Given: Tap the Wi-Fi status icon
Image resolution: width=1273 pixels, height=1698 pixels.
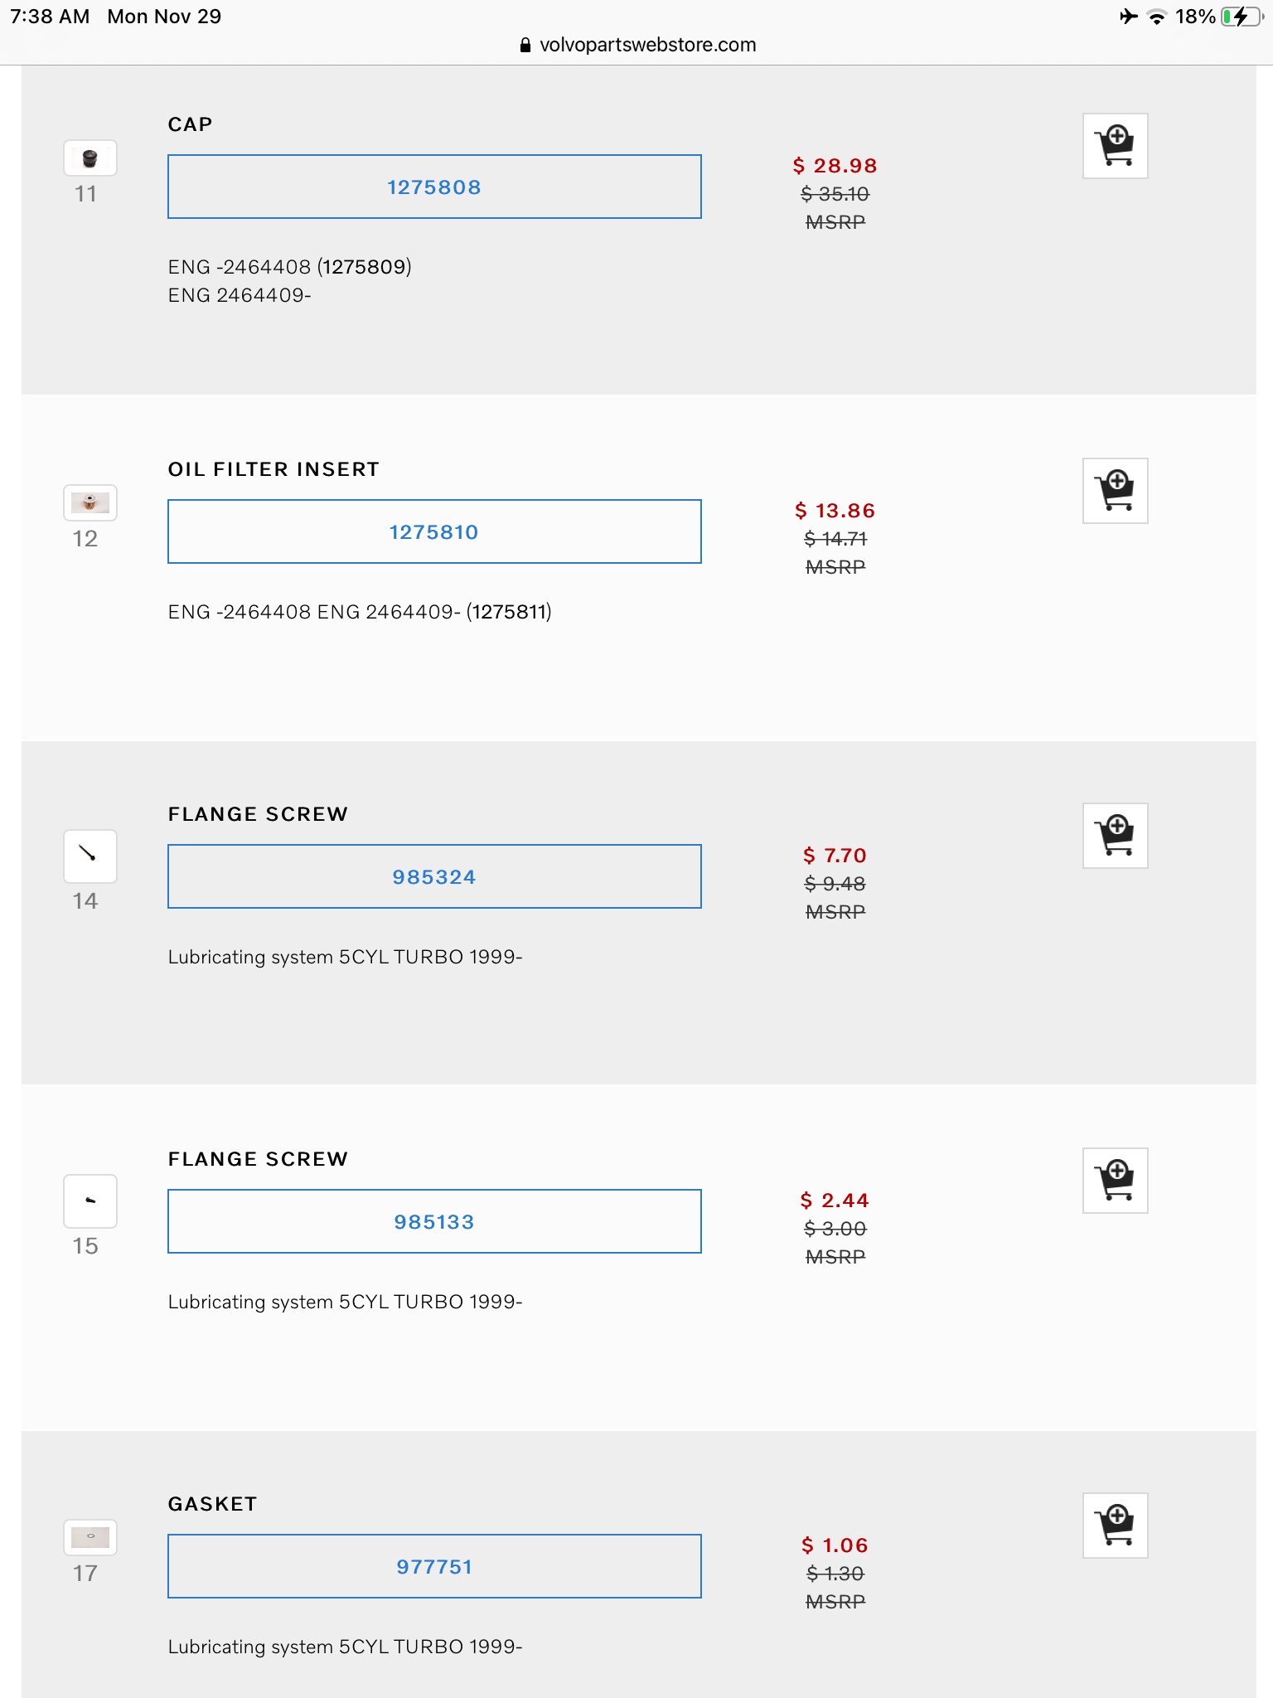Looking at the screenshot, I should point(1156,17).
